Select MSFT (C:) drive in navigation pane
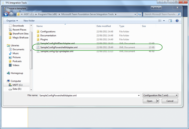Image resolution: width=189 pixels, height=129 pixels. [17, 85]
